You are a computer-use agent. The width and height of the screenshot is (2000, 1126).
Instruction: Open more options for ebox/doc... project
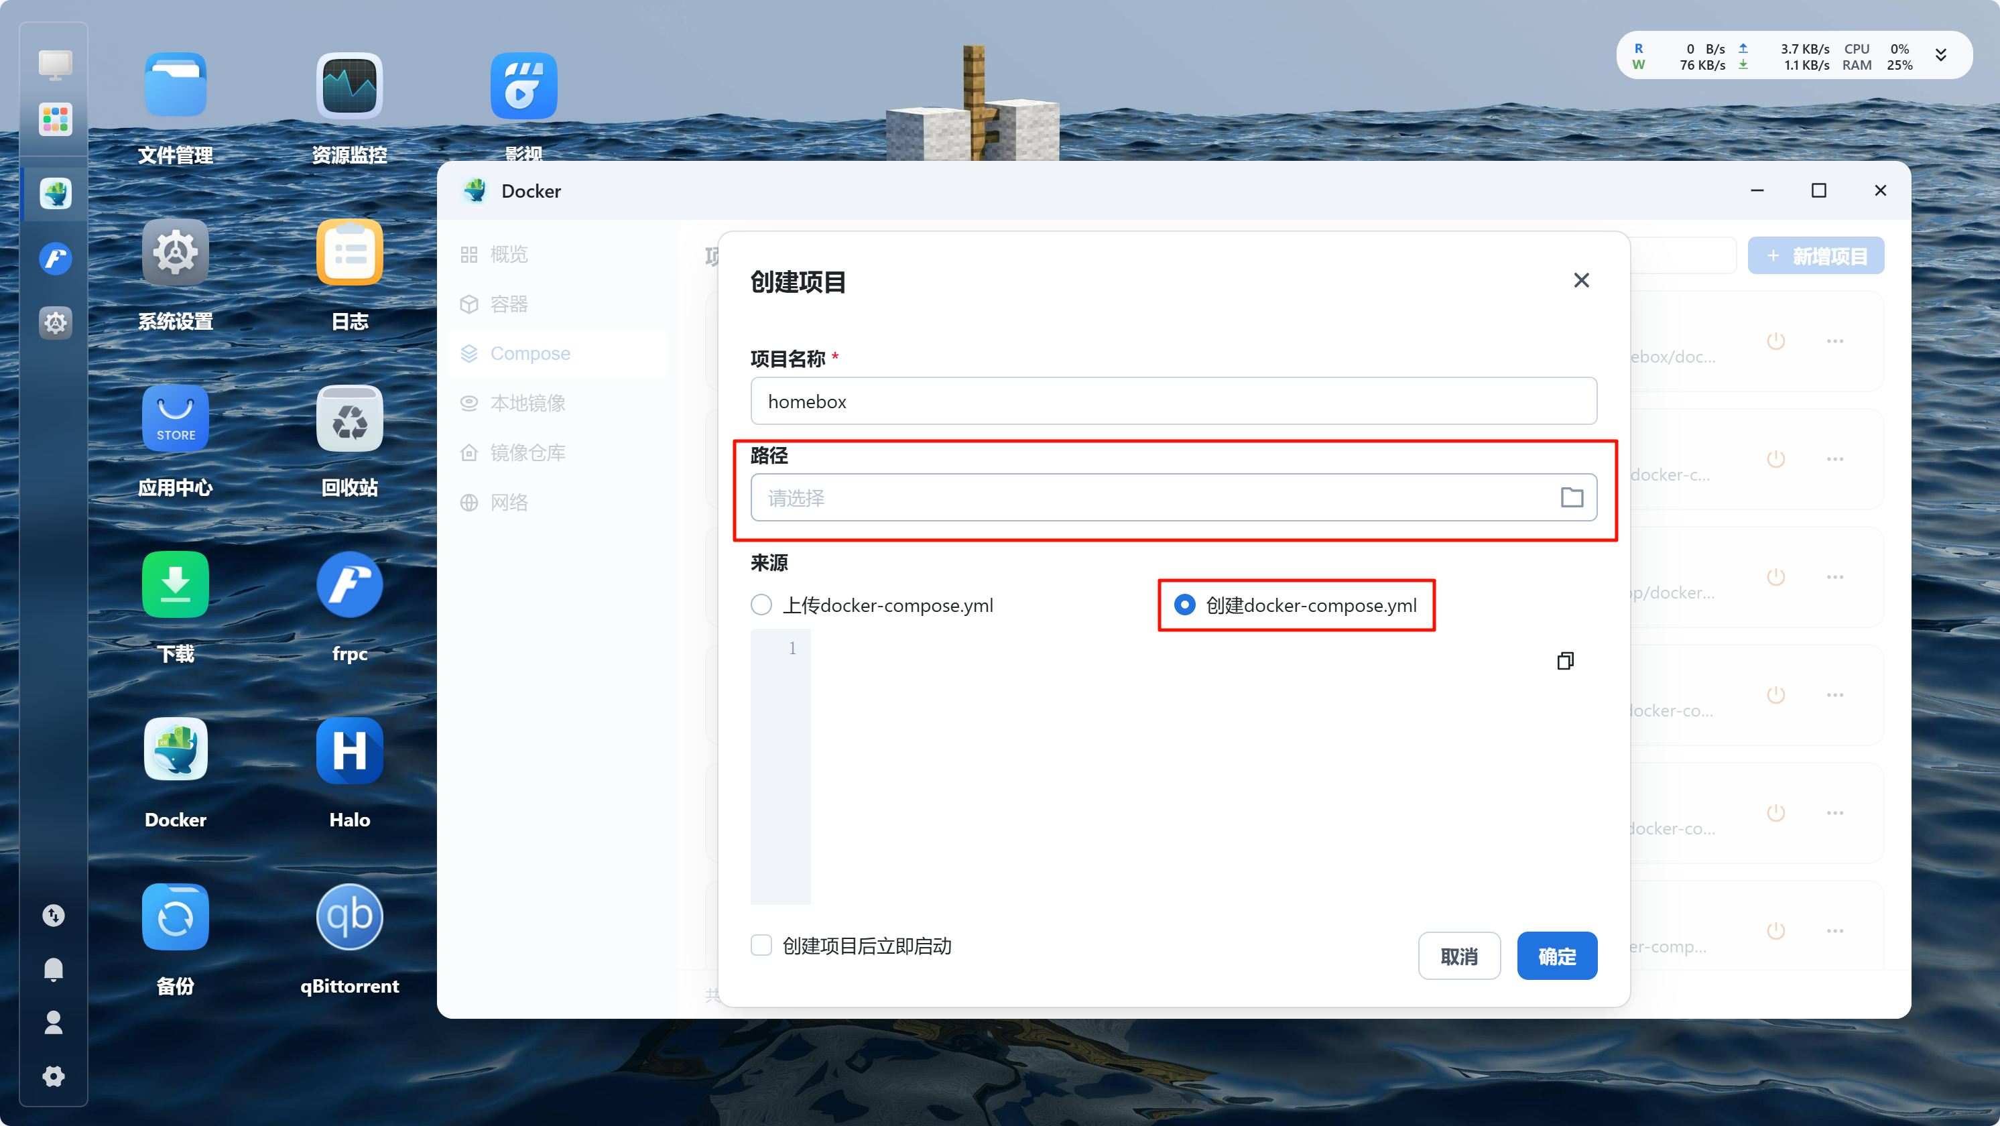coord(1834,341)
